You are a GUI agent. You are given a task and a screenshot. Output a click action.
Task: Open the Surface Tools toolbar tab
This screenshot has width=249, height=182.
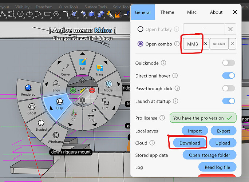[96, 7]
